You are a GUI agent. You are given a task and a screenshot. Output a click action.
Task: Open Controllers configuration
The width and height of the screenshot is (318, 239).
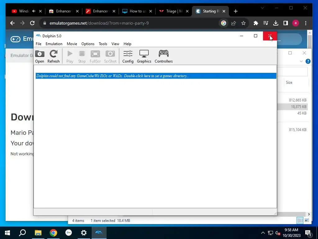point(163,57)
